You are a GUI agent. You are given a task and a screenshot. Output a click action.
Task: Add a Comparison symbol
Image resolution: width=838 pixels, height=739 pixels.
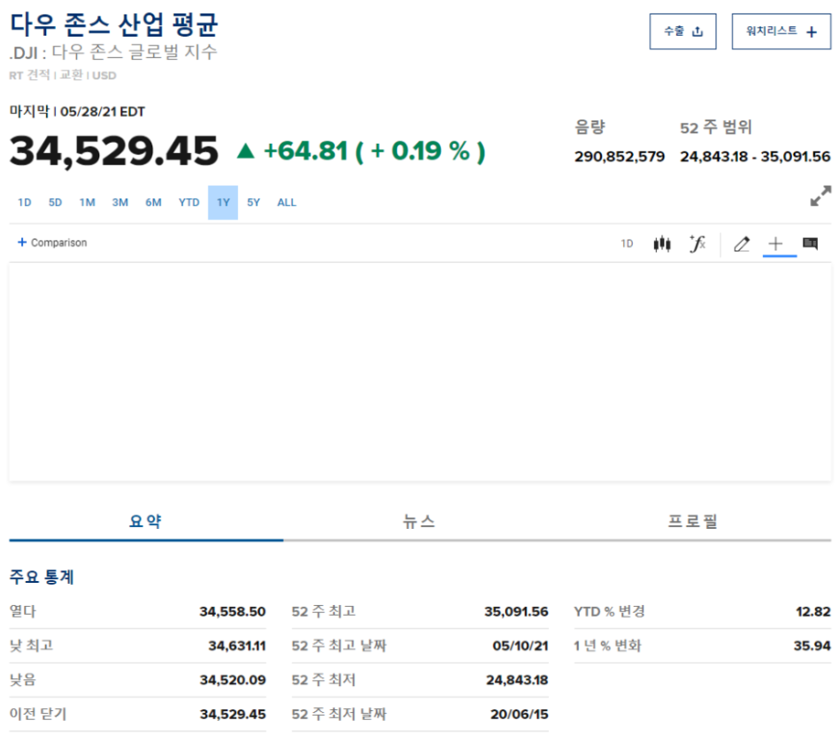[x=52, y=243]
